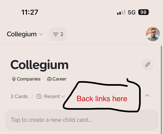Image resolution: width=163 pixels, height=134 pixels.
Task: Tap the cellular signal bars icon
Action: [x=121, y=12]
